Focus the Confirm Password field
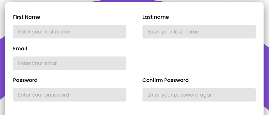The height and width of the screenshot is (115, 269). (x=199, y=95)
